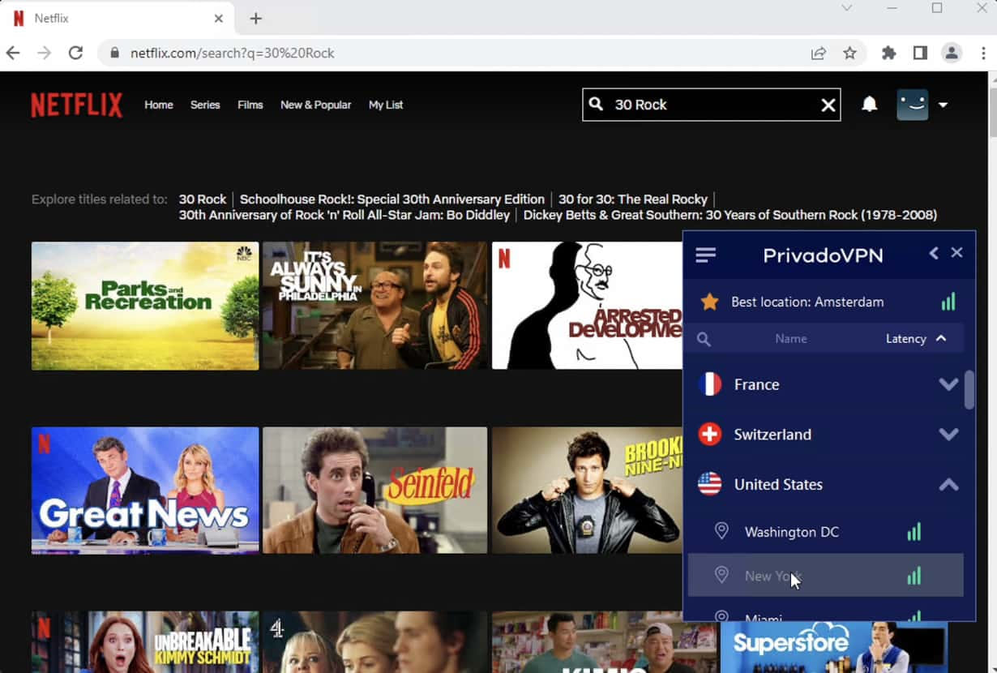Expand the France server list
Screen dimensions: 997x673
tap(948, 385)
